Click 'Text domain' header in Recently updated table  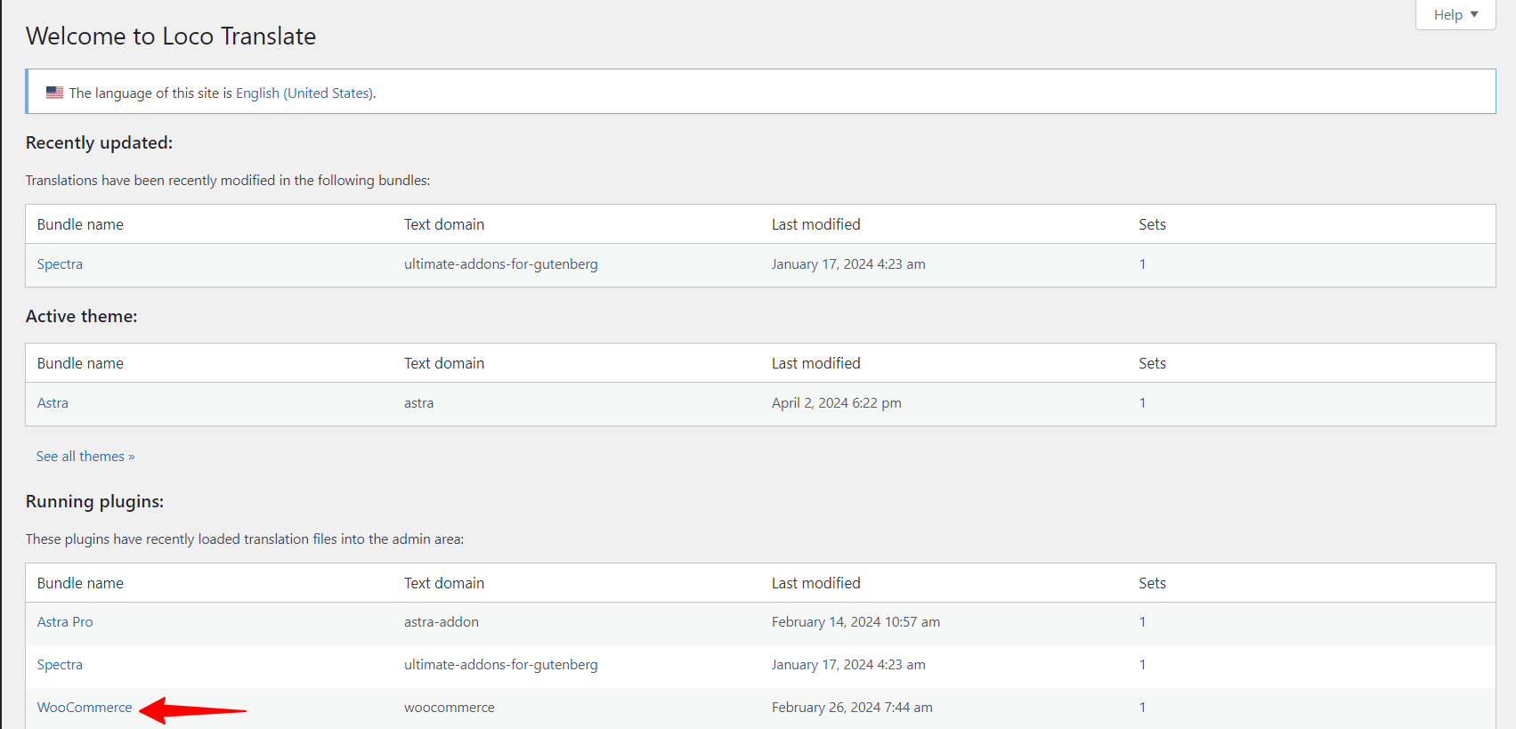pyautogui.click(x=444, y=224)
